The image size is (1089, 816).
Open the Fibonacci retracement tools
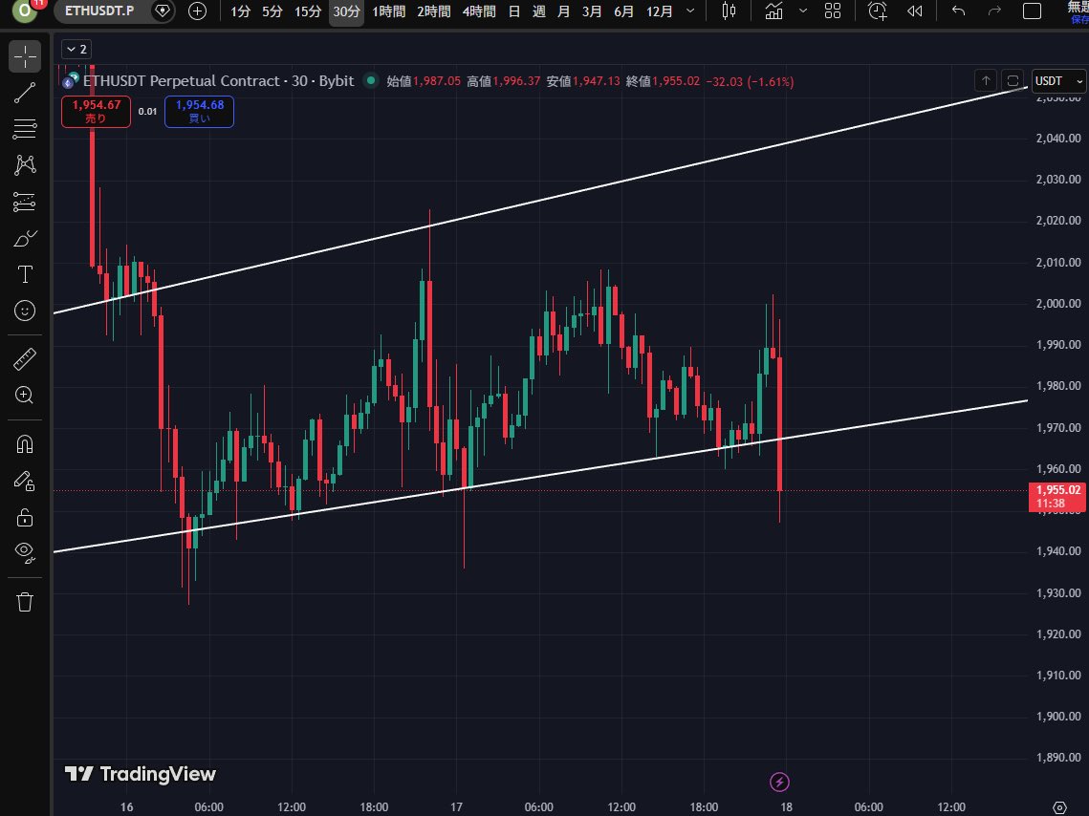click(x=25, y=128)
